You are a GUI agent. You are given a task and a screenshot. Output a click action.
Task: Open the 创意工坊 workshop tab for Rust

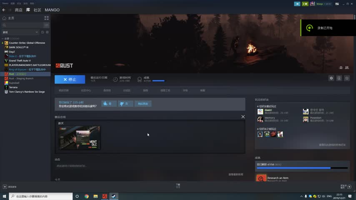165,90
